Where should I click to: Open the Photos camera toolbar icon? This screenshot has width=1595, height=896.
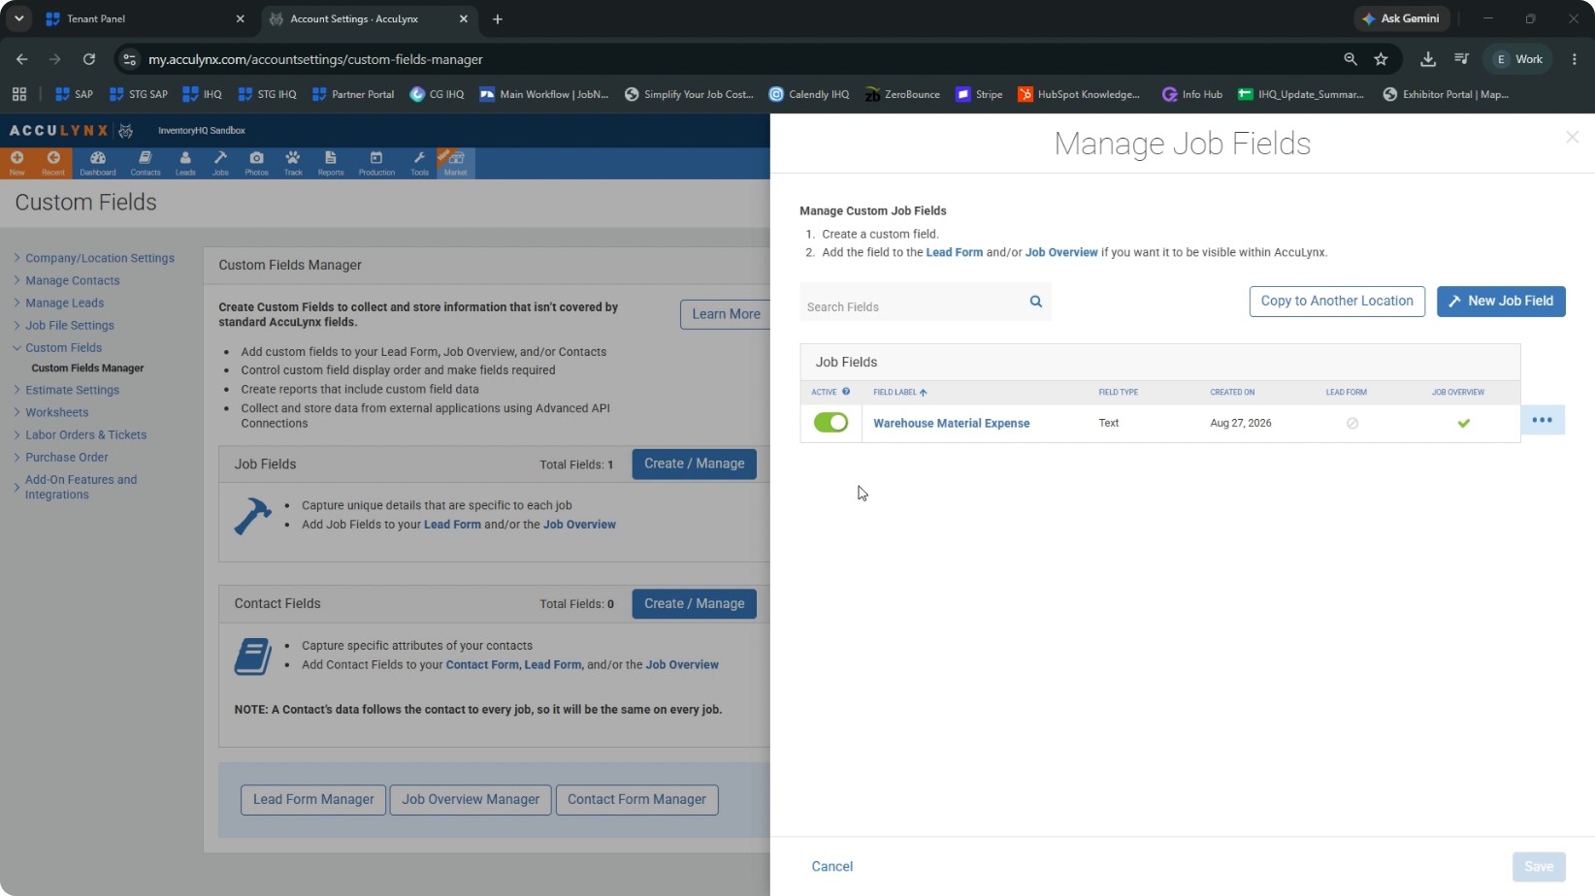[256, 163]
